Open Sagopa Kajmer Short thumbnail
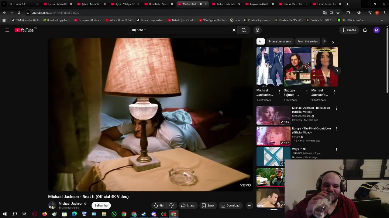The height and width of the screenshot is (218, 389). [x=297, y=67]
